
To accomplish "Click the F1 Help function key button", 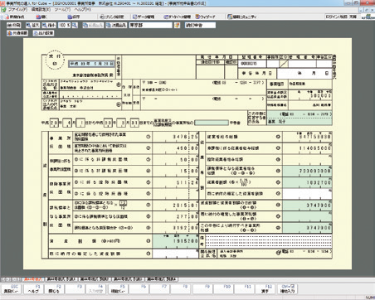I will (x=33, y=289).
